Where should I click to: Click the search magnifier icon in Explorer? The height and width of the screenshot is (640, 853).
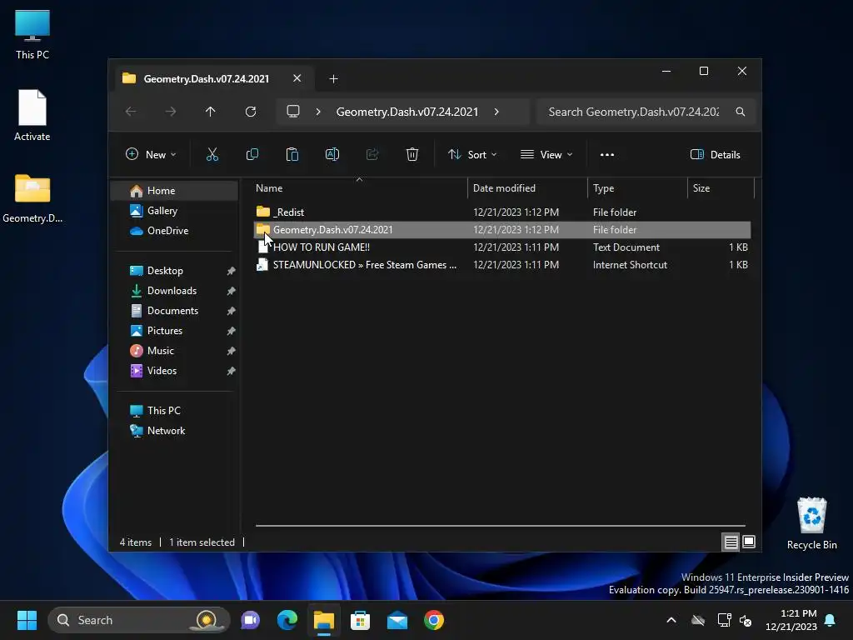pos(740,112)
